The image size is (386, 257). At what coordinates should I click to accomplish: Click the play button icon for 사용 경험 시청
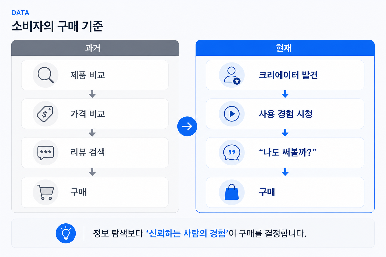tap(232, 114)
